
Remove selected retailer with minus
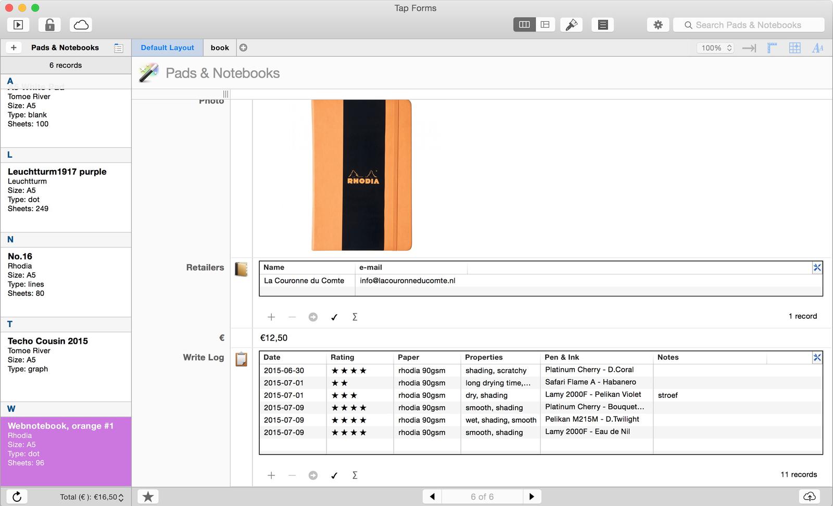pos(292,317)
